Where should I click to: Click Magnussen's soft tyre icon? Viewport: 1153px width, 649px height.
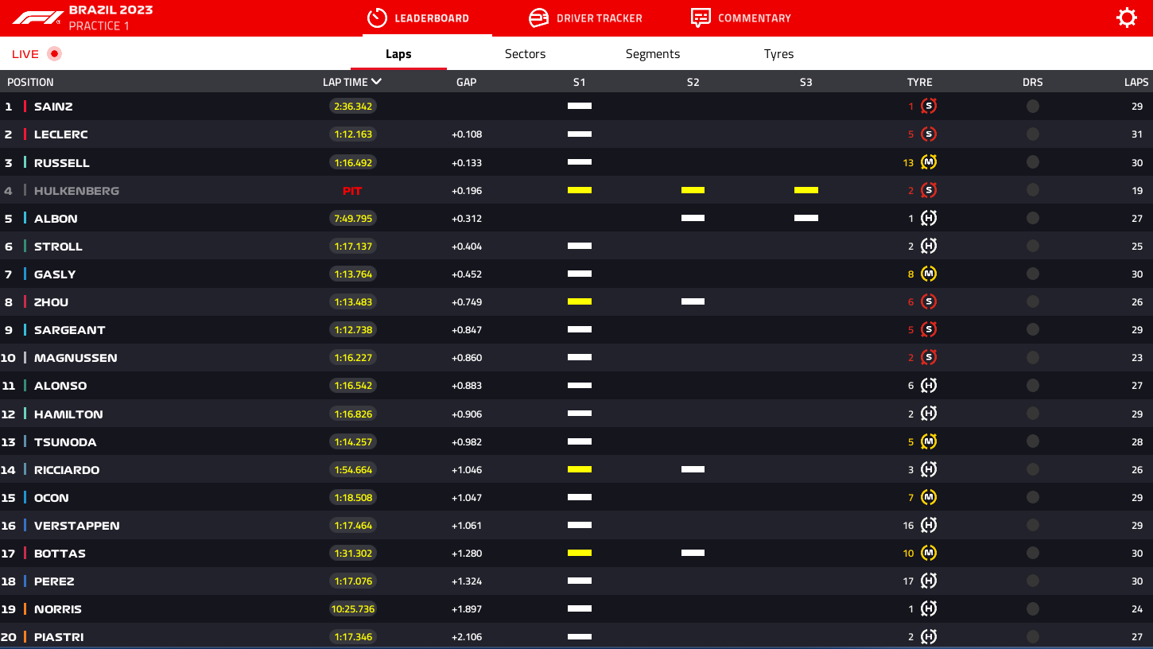tap(928, 357)
